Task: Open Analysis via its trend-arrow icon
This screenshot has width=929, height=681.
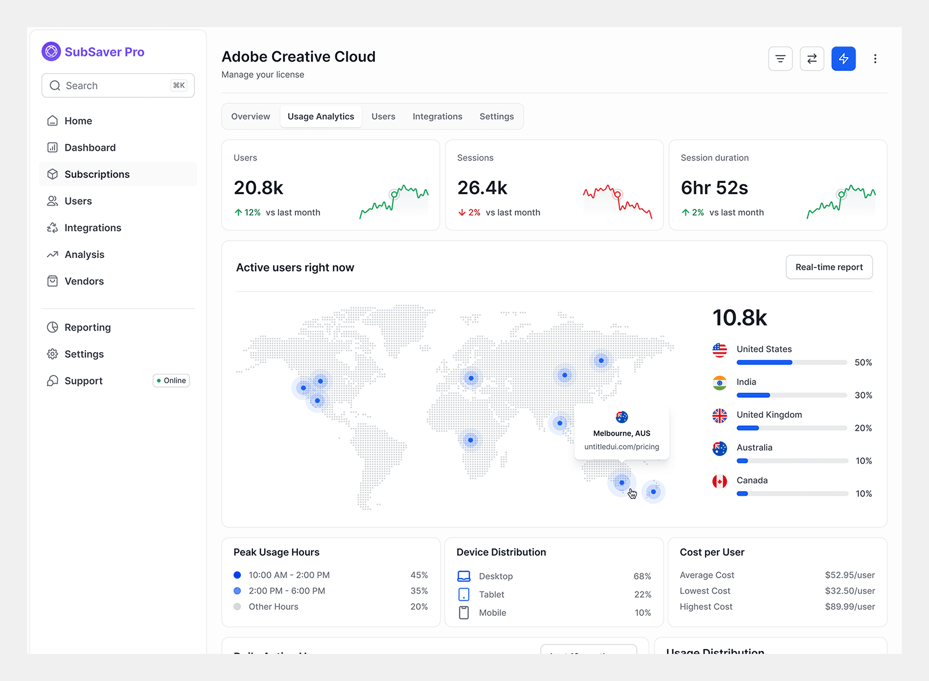Action: tap(53, 254)
